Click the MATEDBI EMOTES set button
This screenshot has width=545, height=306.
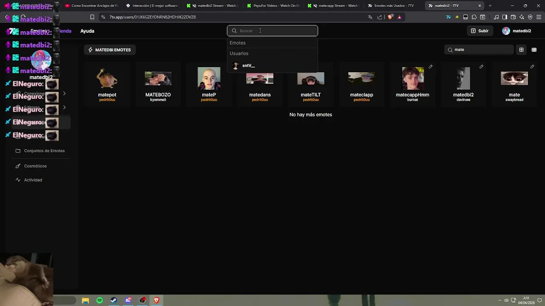click(x=109, y=50)
